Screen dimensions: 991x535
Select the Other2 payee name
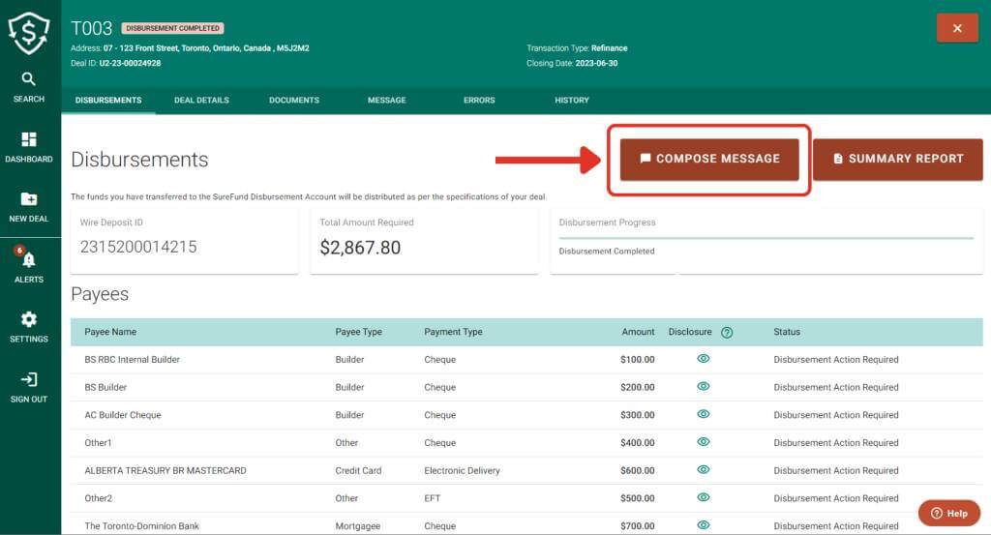98,498
